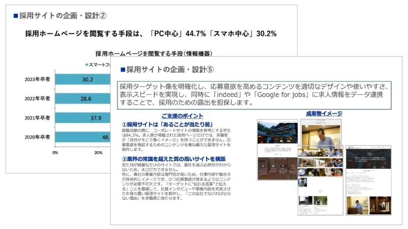Click the paragraph under the ② heading
This screenshot has height=229, width=408.
point(176,182)
